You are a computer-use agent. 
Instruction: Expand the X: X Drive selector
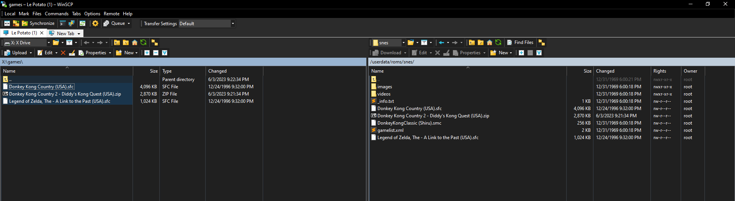(49, 43)
